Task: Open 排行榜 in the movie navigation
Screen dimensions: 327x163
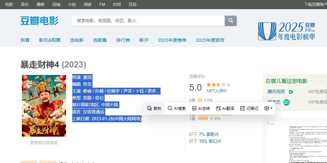Action: (x=123, y=40)
